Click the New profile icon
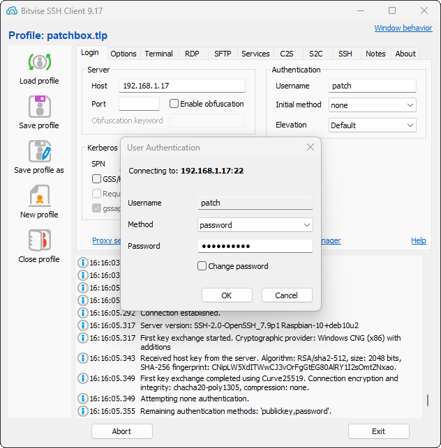The height and width of the screenshot is (448, 441). pos(40,196)
